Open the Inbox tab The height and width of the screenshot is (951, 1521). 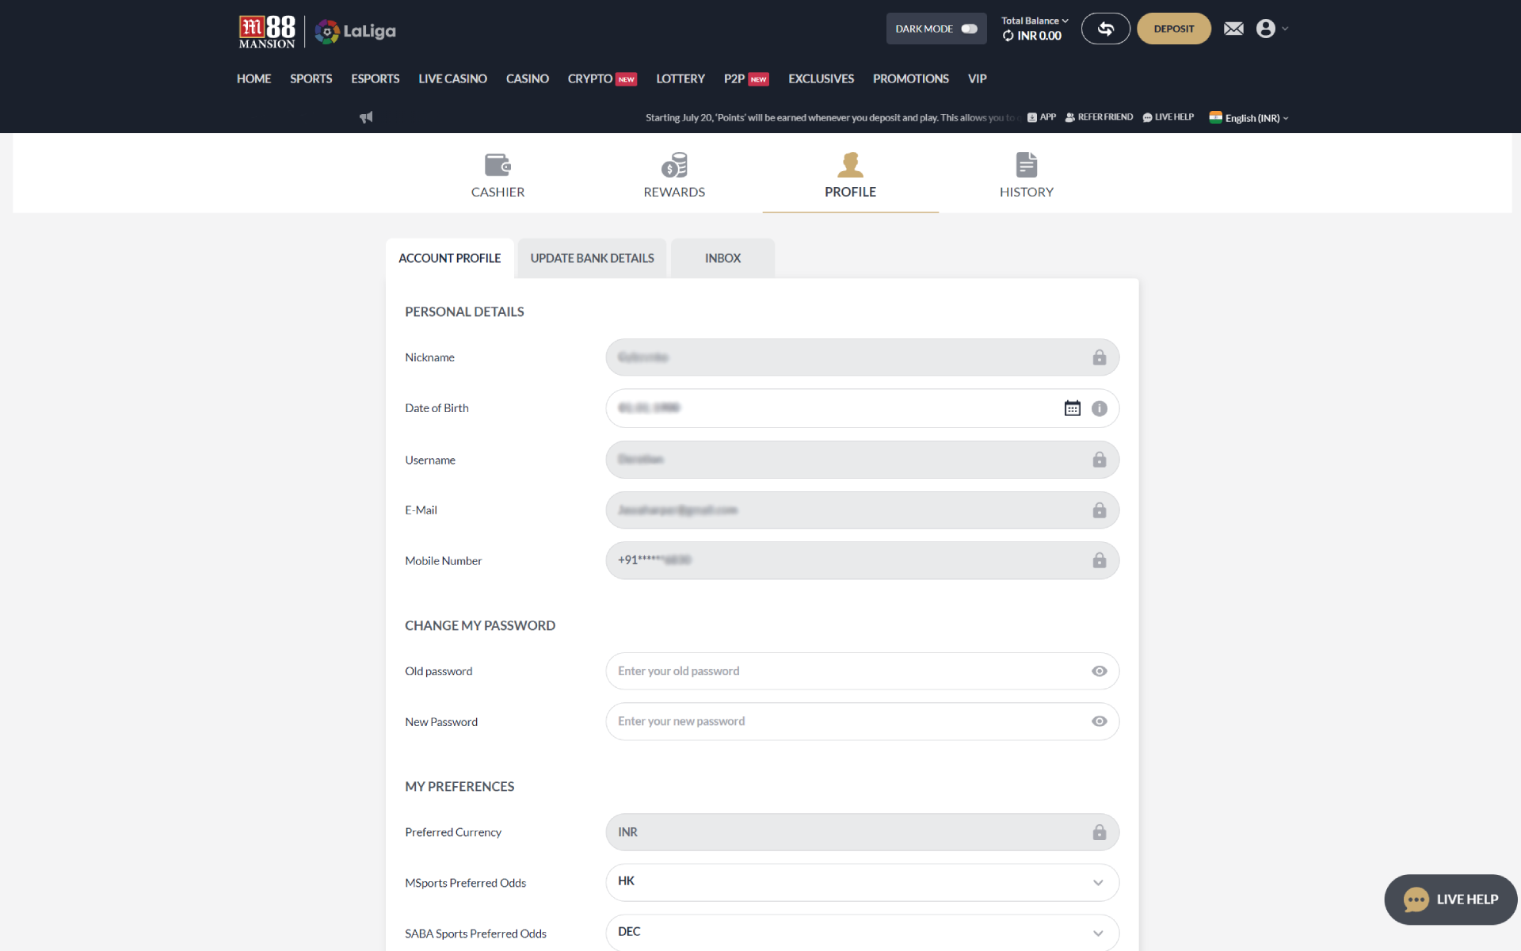pos(722,258)
